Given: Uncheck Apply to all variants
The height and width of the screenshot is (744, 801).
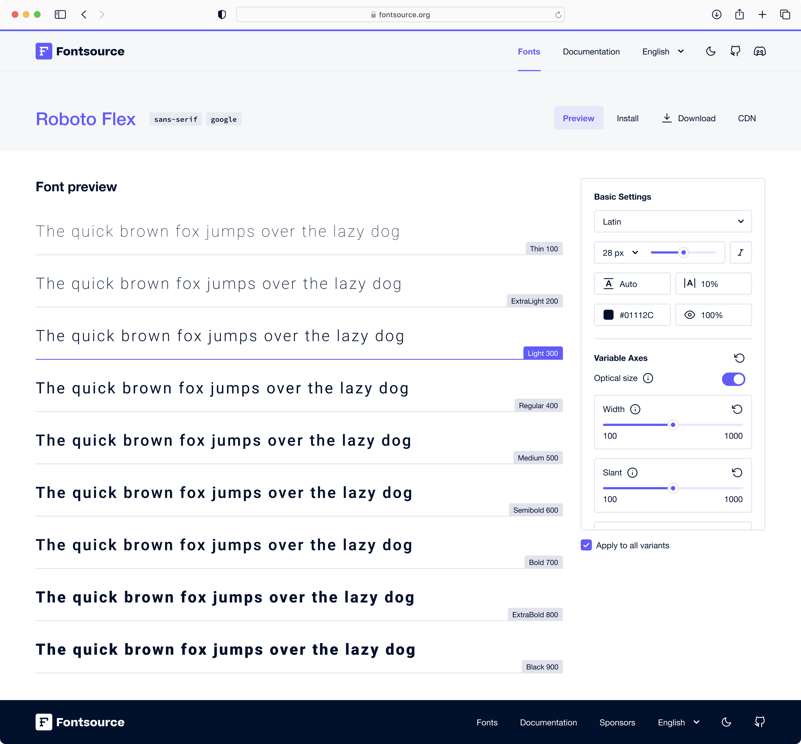Looking at the screenshot, I should (586, 545).
